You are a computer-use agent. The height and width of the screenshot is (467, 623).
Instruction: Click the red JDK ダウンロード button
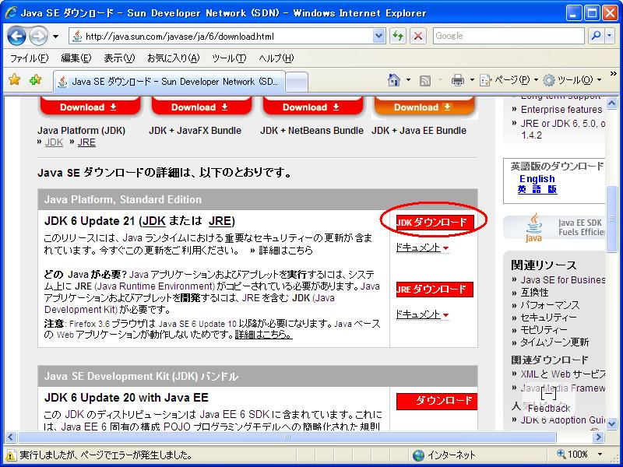435,223
